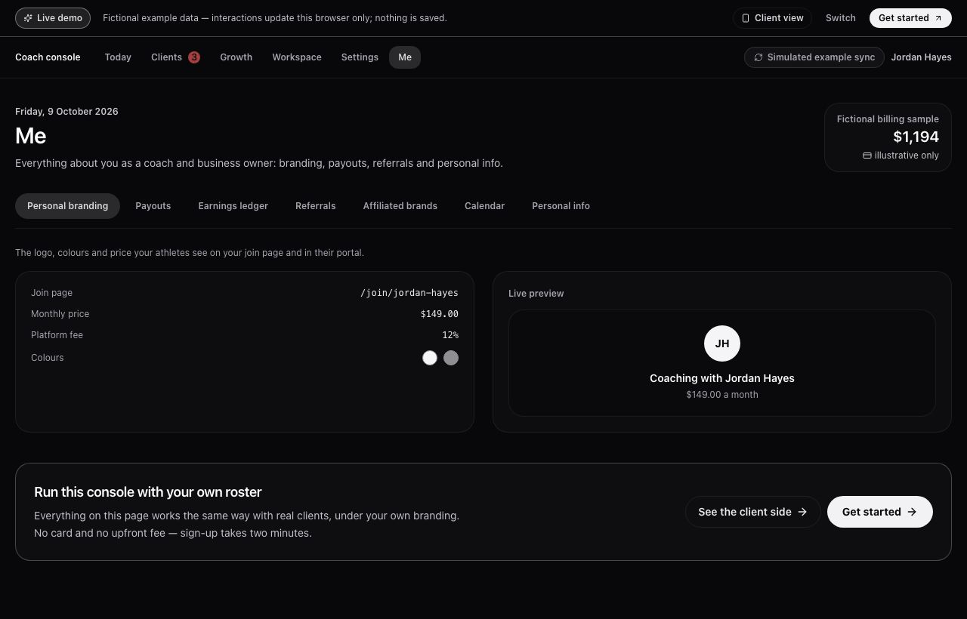The height and width of the screenshot is (619, 967).
Task: Click the JH avatar in Live preview
Action: click(x=722, y=343)
